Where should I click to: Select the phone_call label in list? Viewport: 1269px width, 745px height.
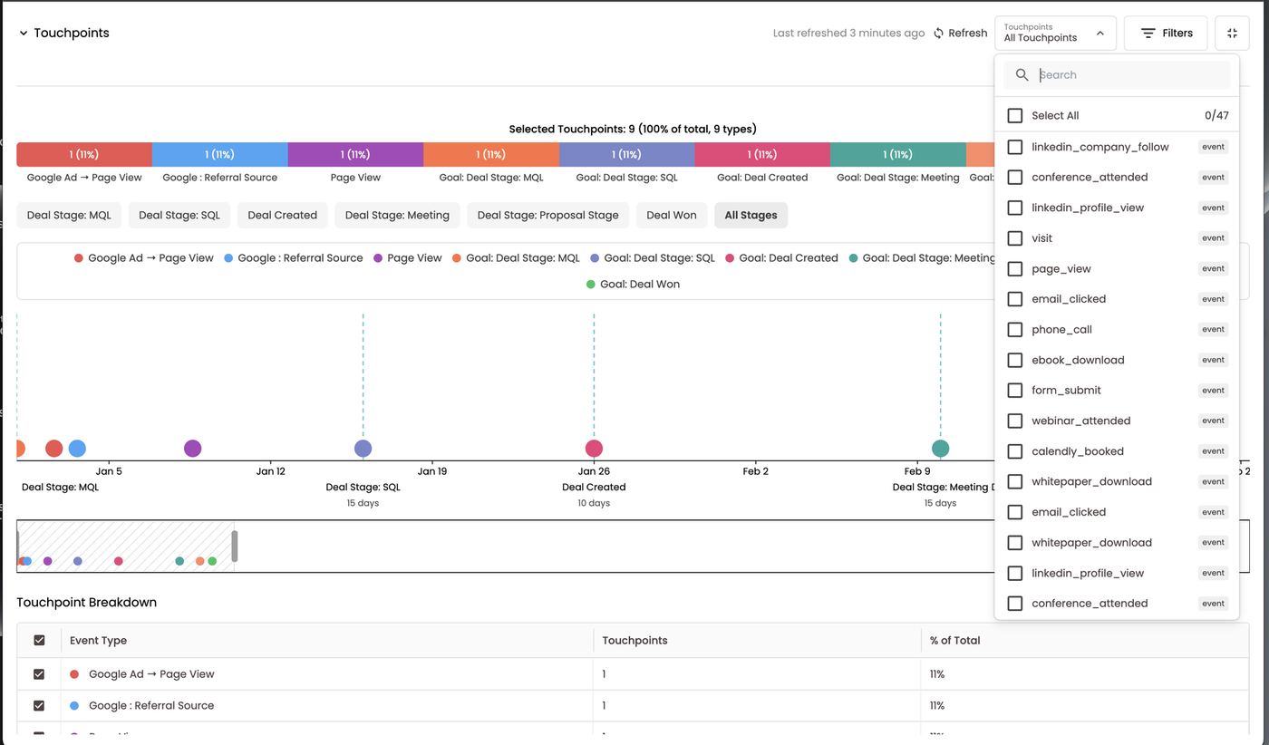click(x=1061, y=330)
